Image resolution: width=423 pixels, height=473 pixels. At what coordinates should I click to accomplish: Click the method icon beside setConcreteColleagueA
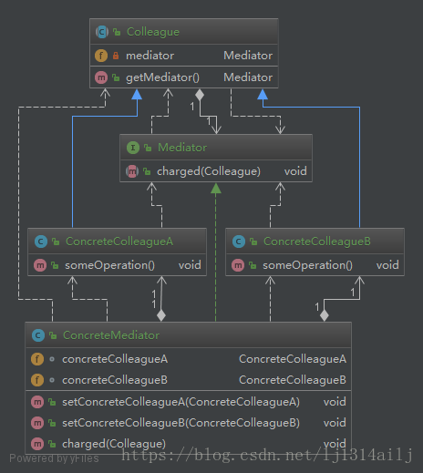point(37,402)
